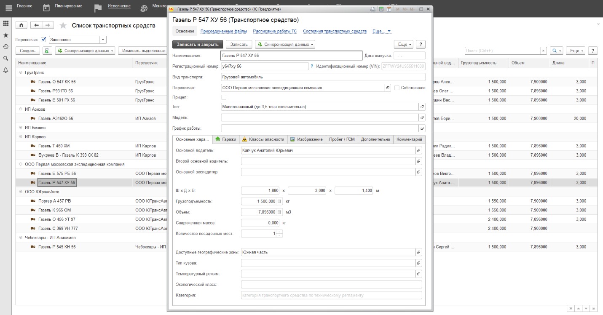Viewport: 603px width, 315px height.
Task: Click the help button in vehicle dialog
Action: (x=421, y=44)
